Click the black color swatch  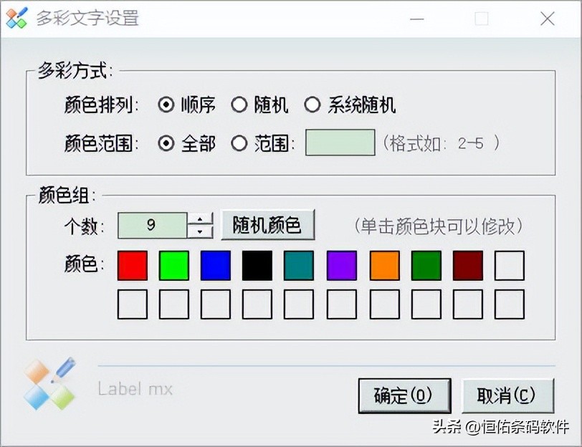[258, 265]
